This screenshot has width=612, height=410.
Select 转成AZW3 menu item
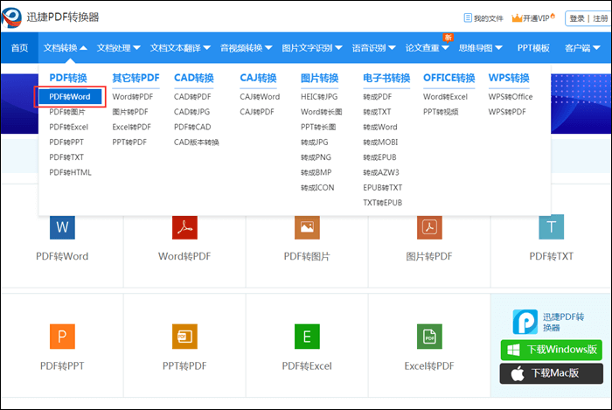(x=381, y=172)
